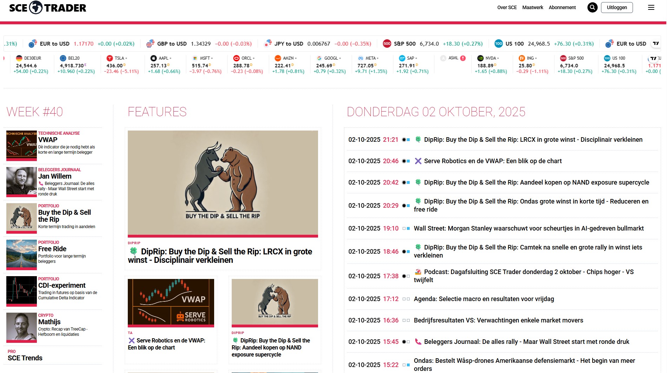
Task: Select the Free Ride portfolio sidebar item
Action: click(52, 249)
